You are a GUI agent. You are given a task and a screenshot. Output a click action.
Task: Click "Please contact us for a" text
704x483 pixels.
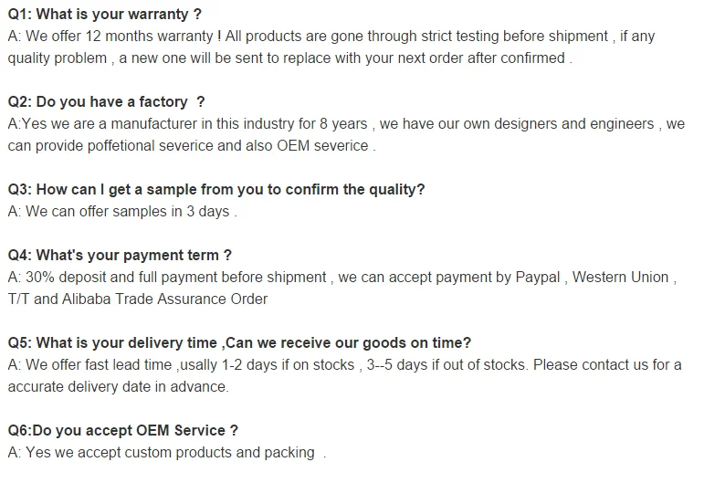[x=607, y=365]
